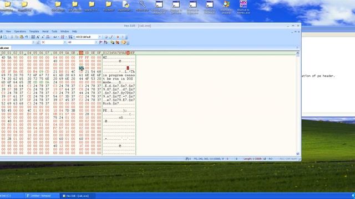Viewport: 355px width, 199px height.
Task: Click the MZ text in the ASCII column
Action: [105, 57]
